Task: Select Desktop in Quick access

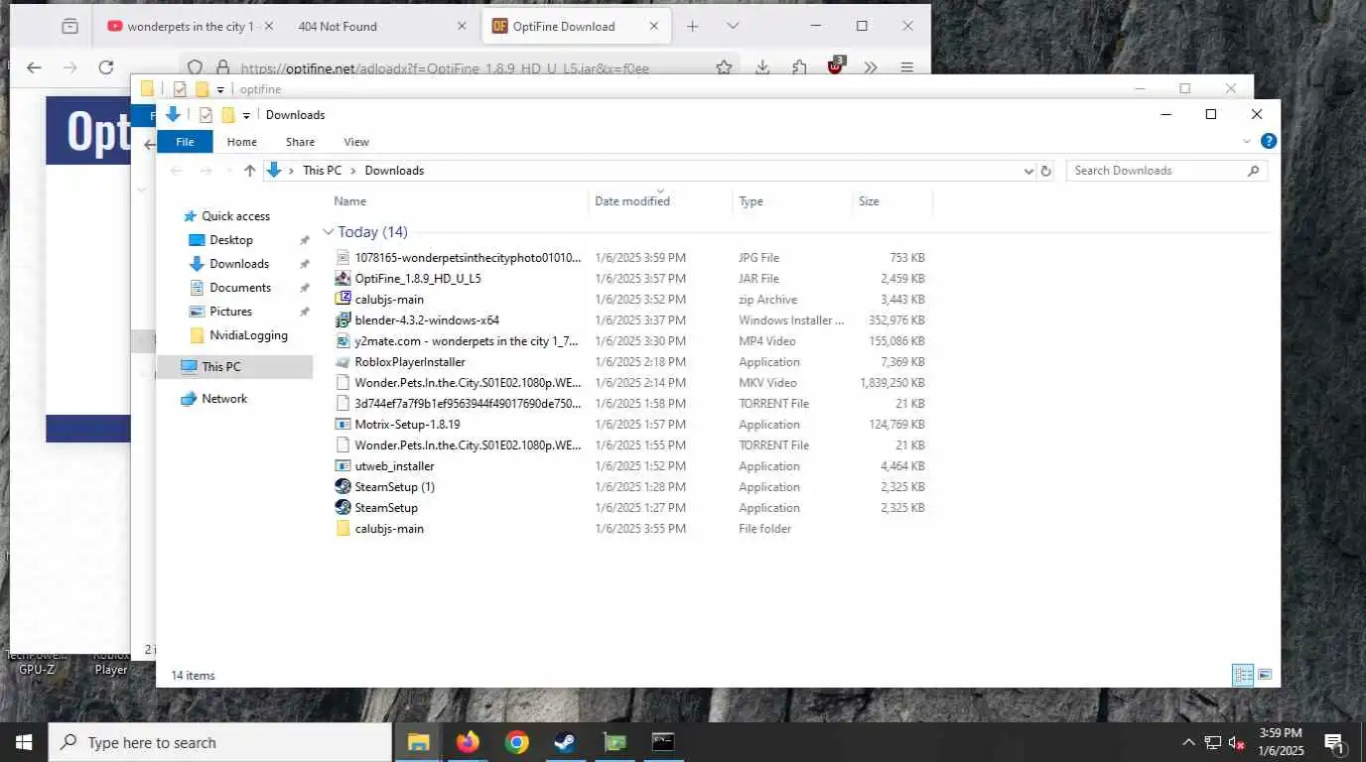Action: click(231, 240)
